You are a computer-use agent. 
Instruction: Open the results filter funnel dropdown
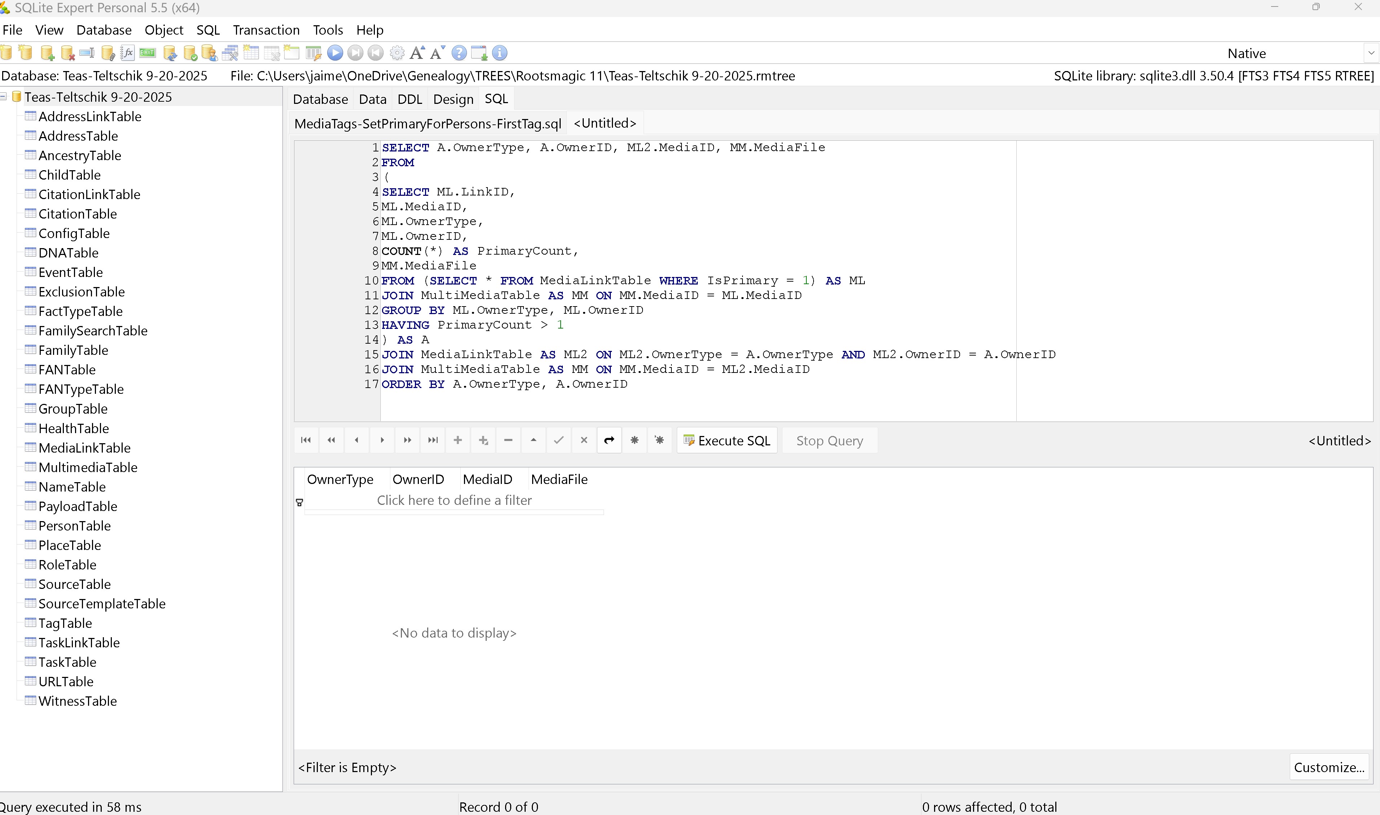point(299,502)
